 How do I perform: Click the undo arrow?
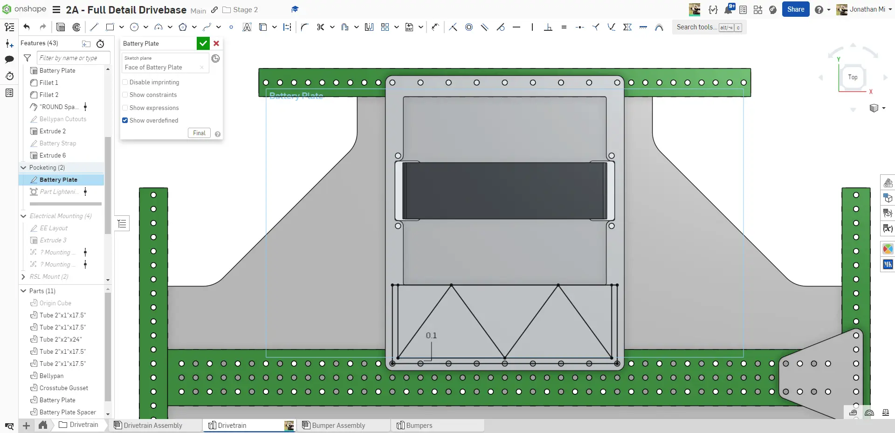click(x=27, y=27)
